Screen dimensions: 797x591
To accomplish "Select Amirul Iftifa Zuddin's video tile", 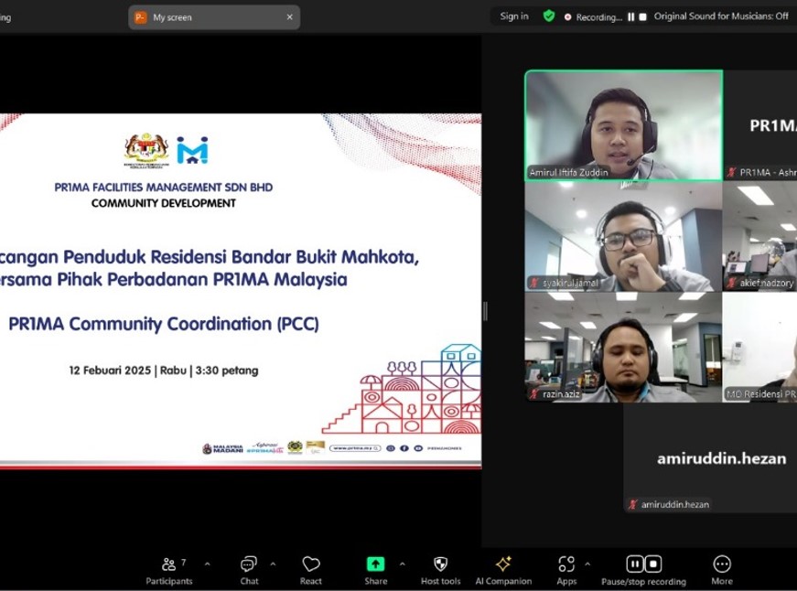I will (x=624, y=125).
